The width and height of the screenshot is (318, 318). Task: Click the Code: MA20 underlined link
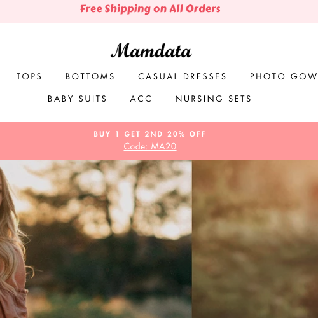click(150, 146)
